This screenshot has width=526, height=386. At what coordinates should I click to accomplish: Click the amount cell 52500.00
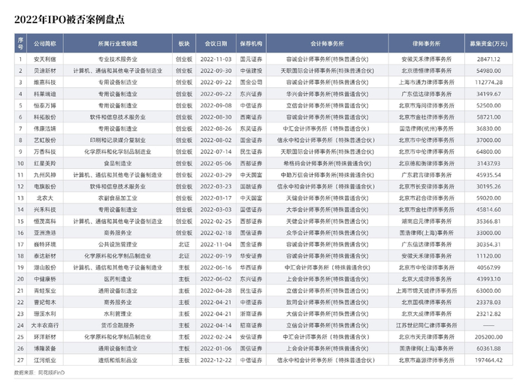point(488,105)
